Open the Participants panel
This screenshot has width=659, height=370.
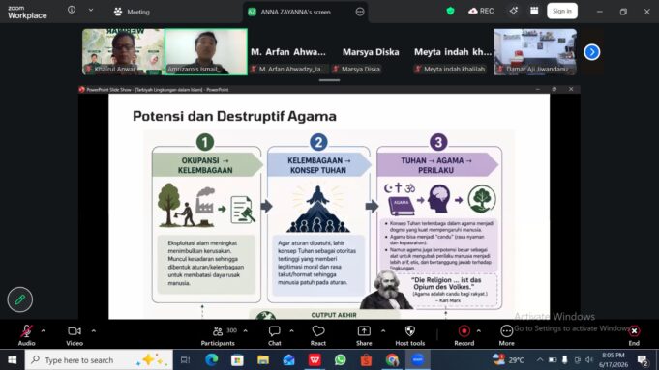pyautogui.click(x=218, y=335)
